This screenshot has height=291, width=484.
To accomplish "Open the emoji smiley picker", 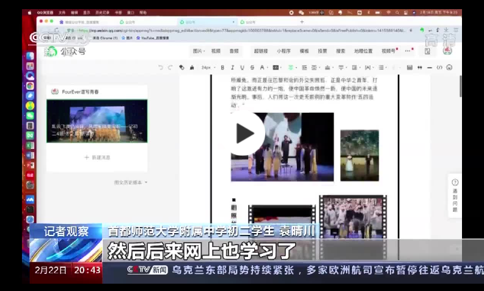I will 449,68.
